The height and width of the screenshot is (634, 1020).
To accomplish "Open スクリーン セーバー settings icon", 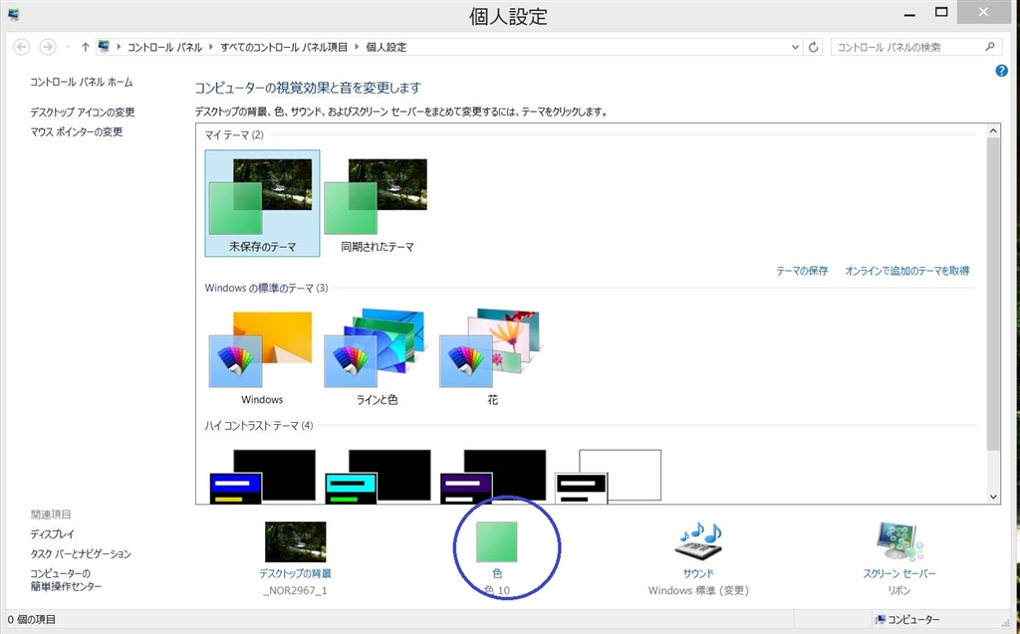I will pos(899,541).
